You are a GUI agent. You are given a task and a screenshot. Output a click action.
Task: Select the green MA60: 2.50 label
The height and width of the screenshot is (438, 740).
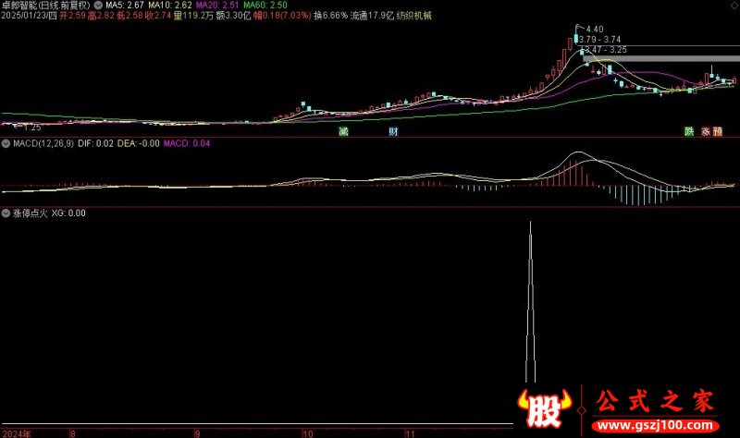pos(265,6)
